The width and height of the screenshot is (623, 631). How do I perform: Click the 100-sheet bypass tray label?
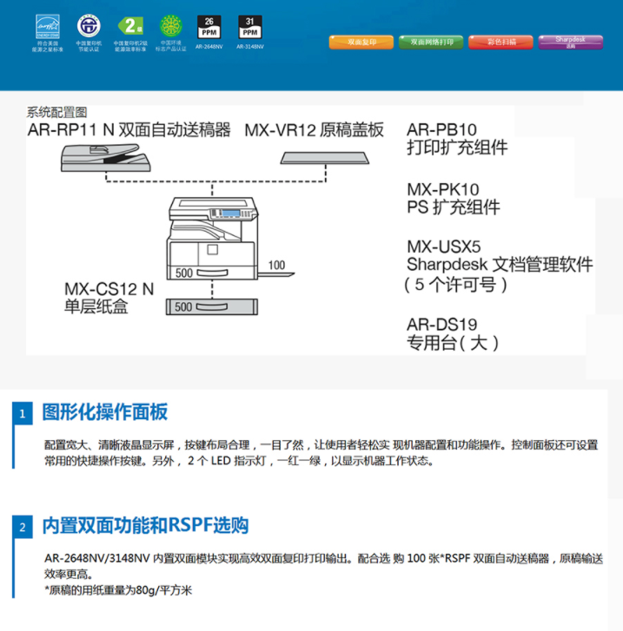276,266
